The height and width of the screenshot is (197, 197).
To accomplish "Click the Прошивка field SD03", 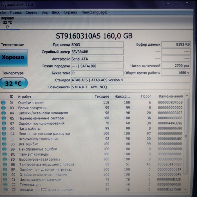I will point(97,44).
